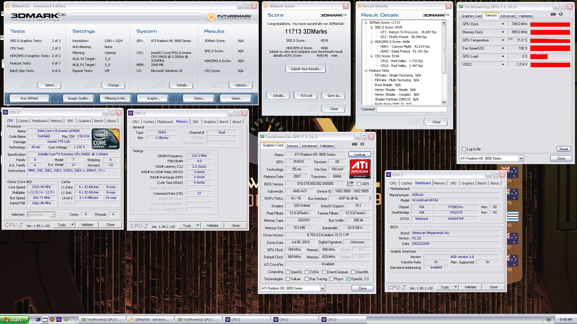The image size is (577, 324).
Task: Click the Futuremark Corporation logo
Action: [230, 17]
